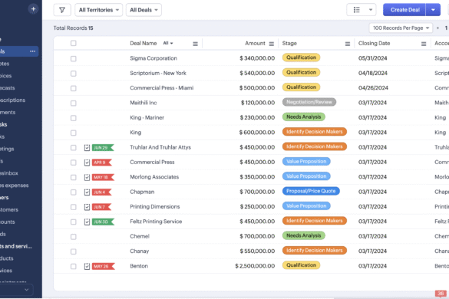Click the JUN 30 green task flag
This screenshot has height=299, width=449.
coord(103,222)
